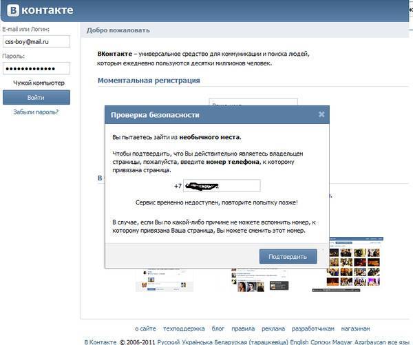Click the 'В Контакте' footer copyright text

(x=100, y=342)
